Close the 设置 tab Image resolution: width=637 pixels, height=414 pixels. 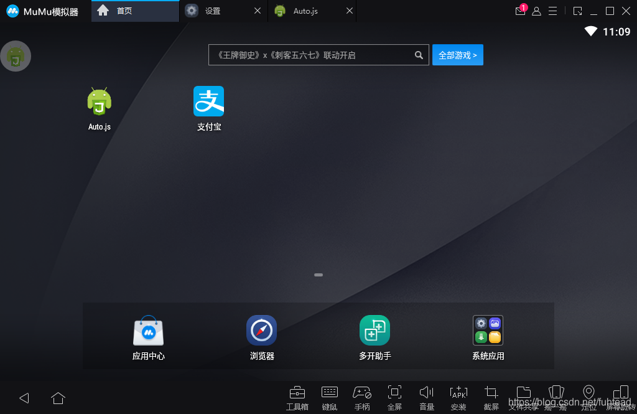point(258,11)
